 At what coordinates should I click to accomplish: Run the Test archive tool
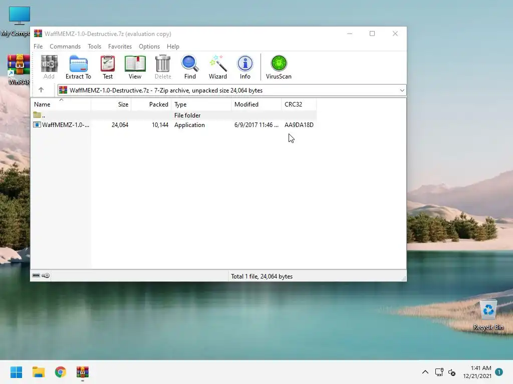tap(108, 67)
